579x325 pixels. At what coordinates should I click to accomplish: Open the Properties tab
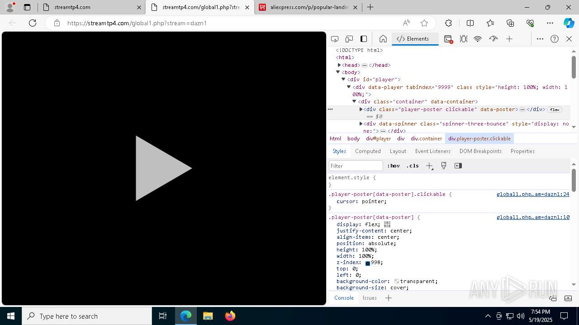(x=522, y=151)
